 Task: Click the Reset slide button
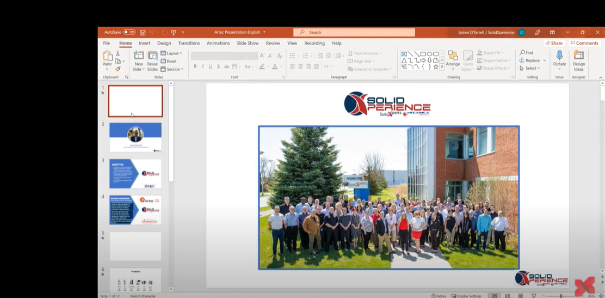tap(169, 61)
